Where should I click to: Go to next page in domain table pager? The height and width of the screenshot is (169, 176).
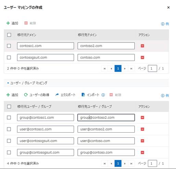125,69
